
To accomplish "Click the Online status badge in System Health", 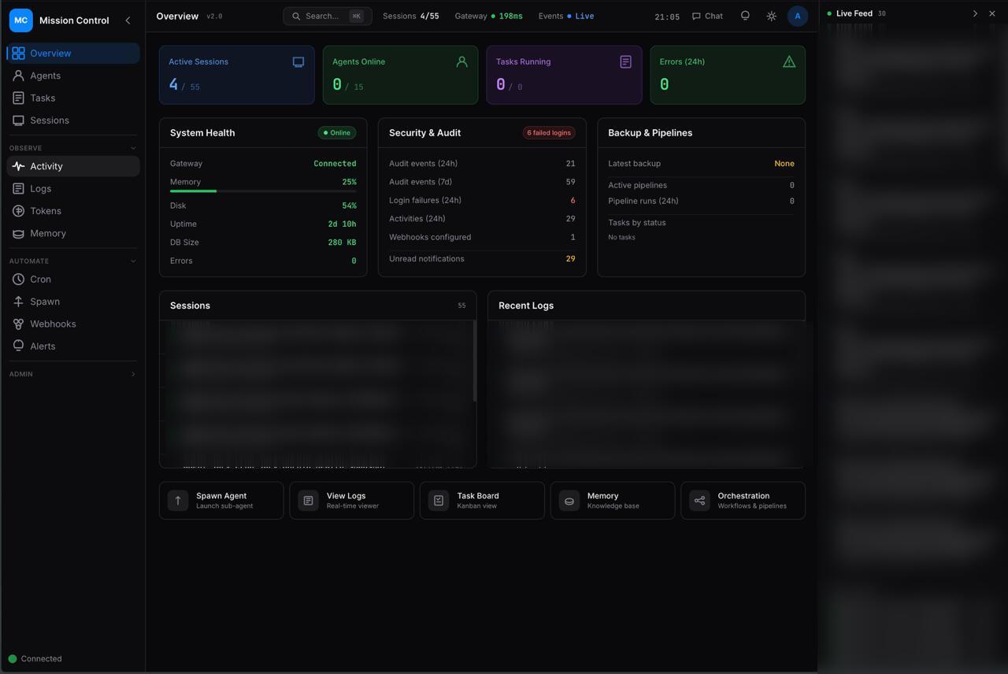I will click(x=337, y=132).
